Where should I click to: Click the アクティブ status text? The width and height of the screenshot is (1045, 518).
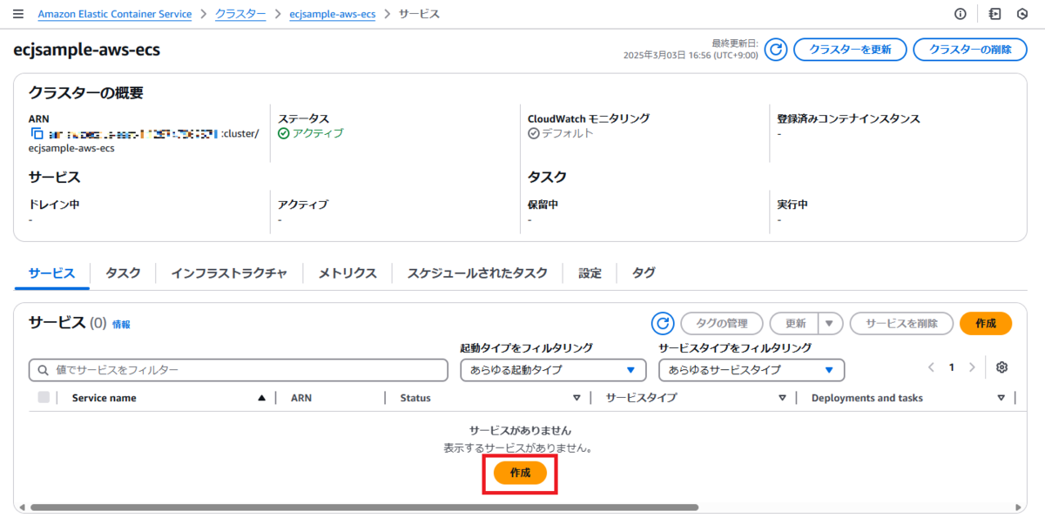[318, 133]
